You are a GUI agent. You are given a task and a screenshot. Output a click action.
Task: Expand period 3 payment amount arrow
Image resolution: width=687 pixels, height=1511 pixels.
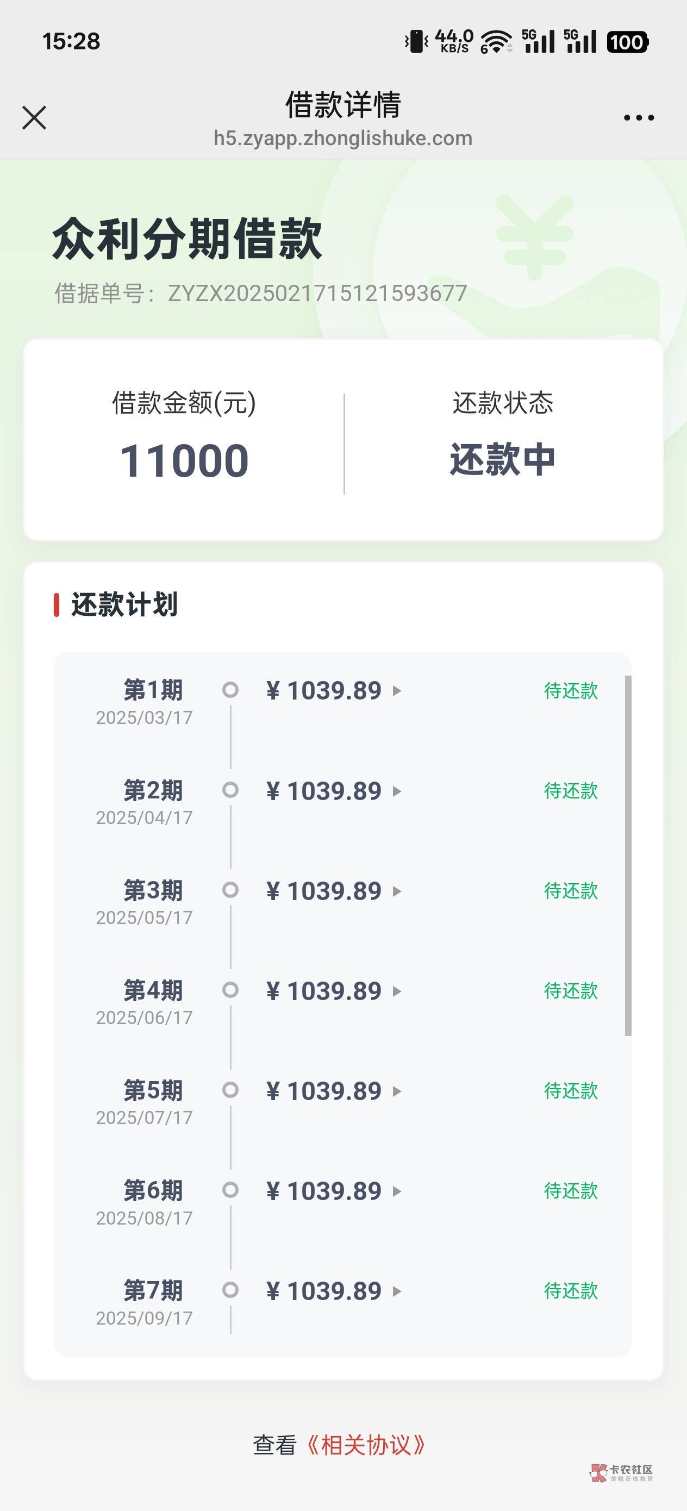click(x=397, y=891)
